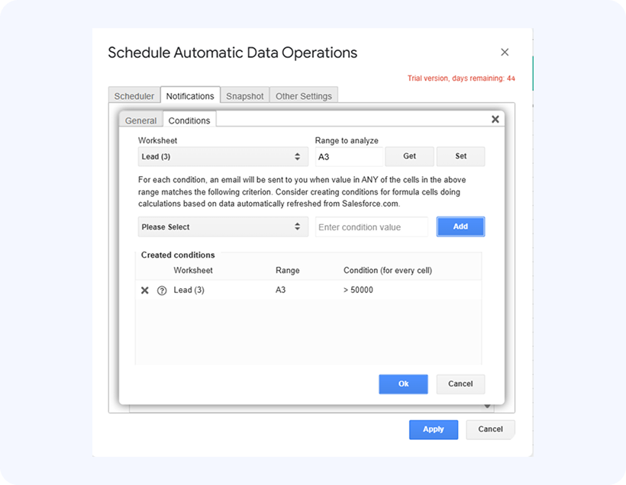Click the Apply button
The image size is (626, 485).
tap(433, 429)
